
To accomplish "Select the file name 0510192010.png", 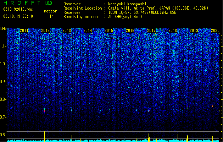I will click(18, 9).
